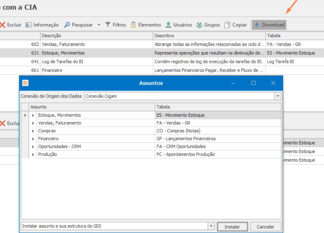The height and width of the screenshot is (233, 324).
Task: Open Elementos clipboard icon
Action: tap(134, 25)
